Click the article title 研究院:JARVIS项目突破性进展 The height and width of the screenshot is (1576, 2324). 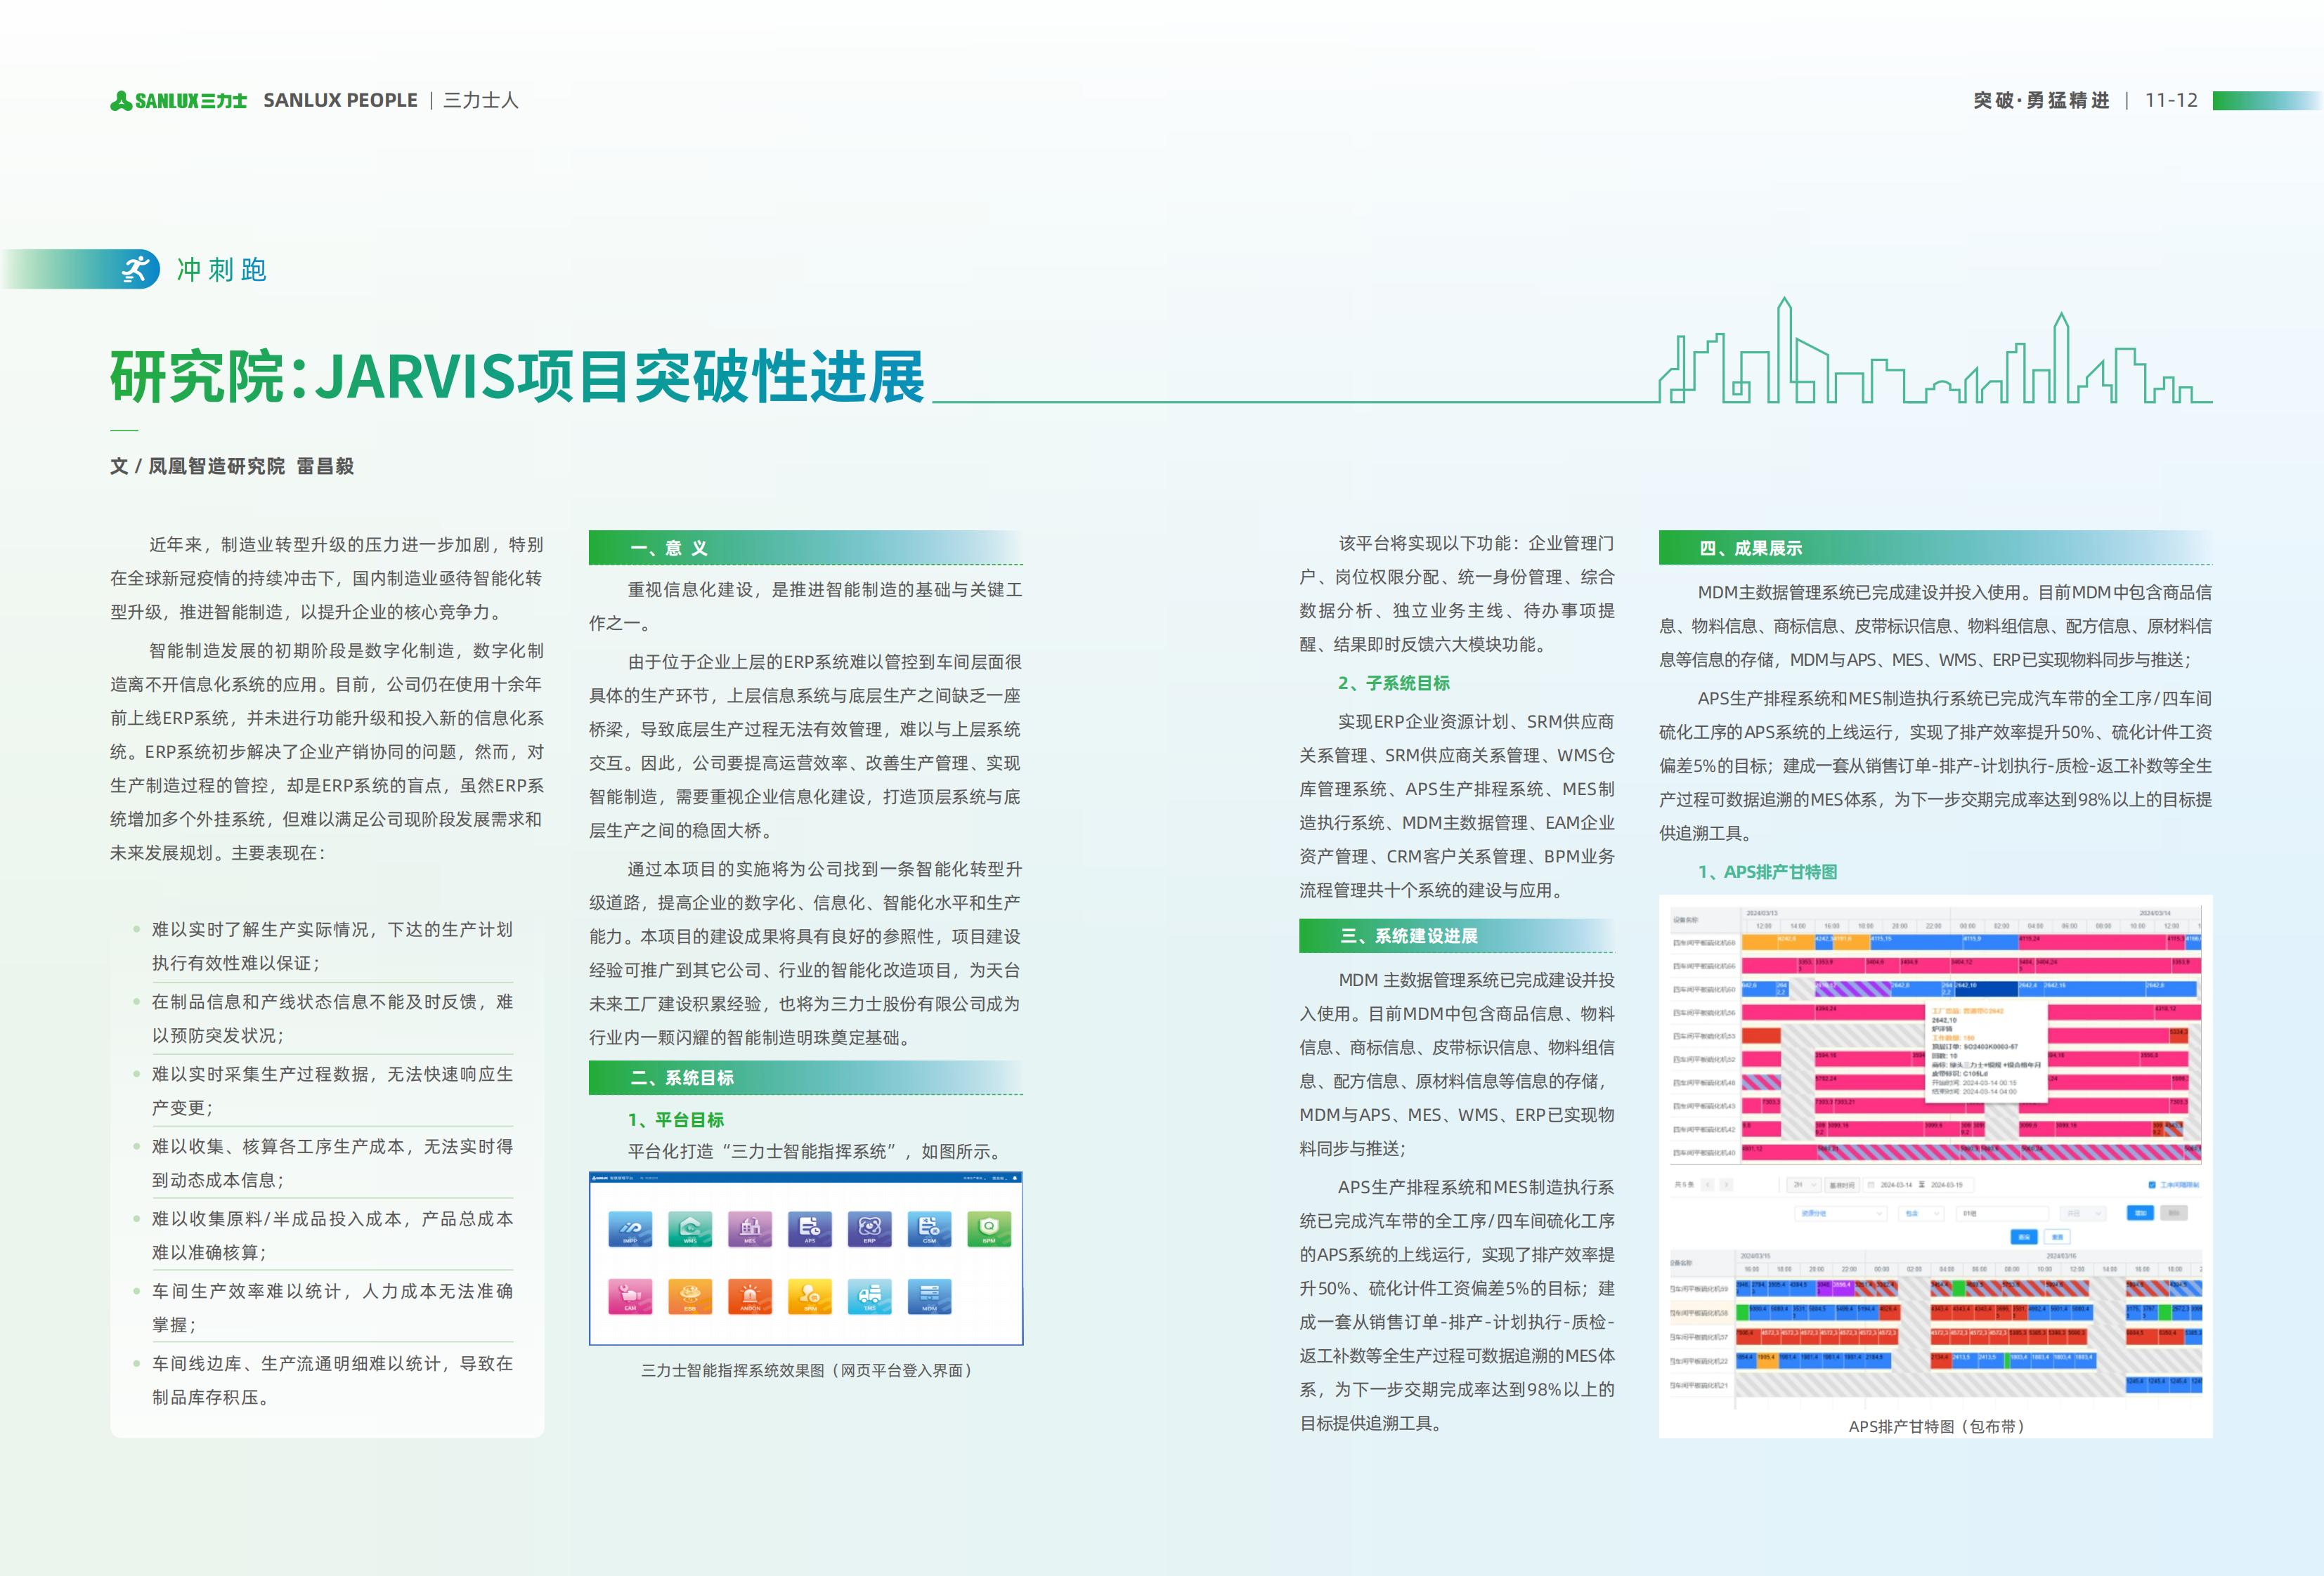coord(518,376)
